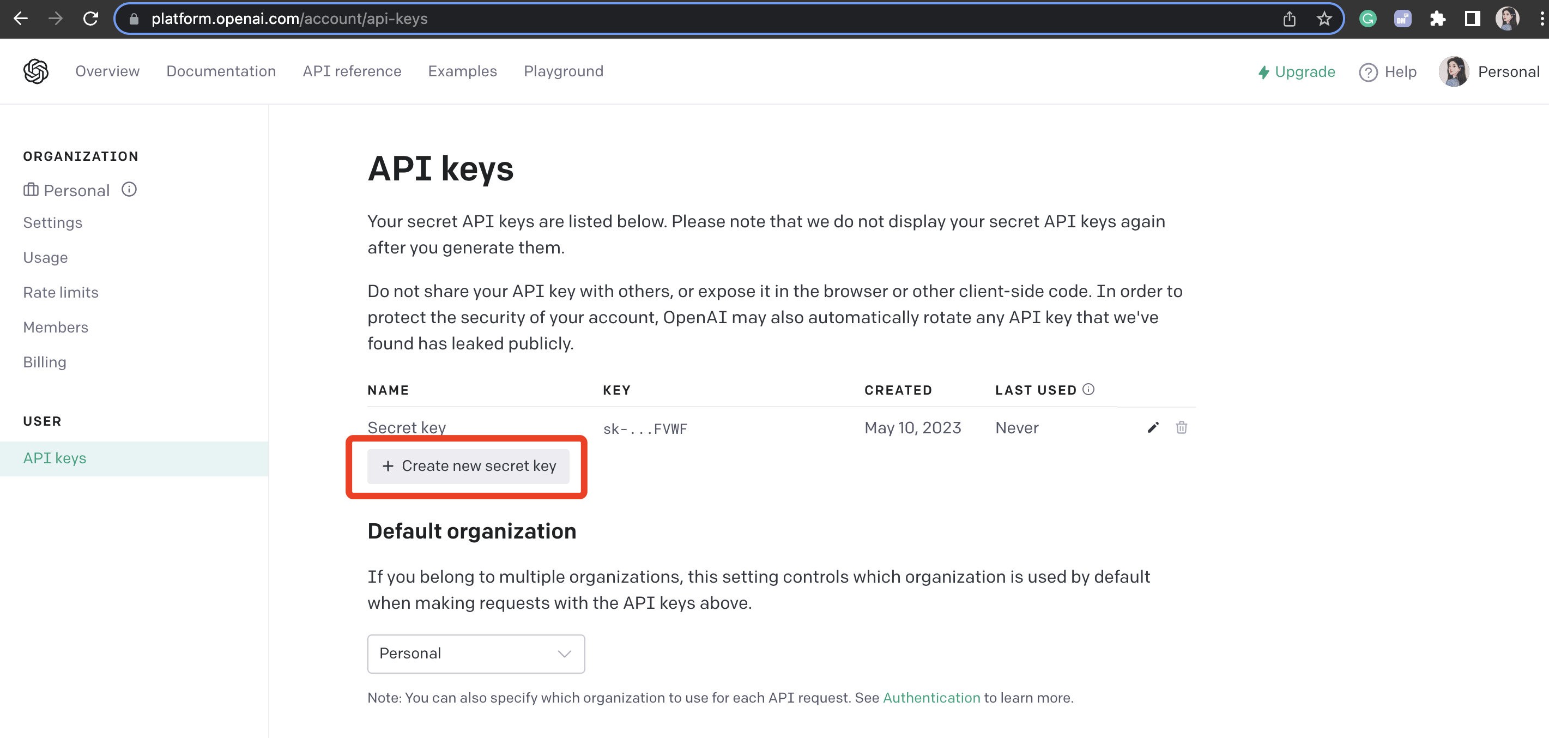This screenshot has width=1549, height=738.
Task: Click info icon next to Personal organization
Action: click(x=129, y=190)
